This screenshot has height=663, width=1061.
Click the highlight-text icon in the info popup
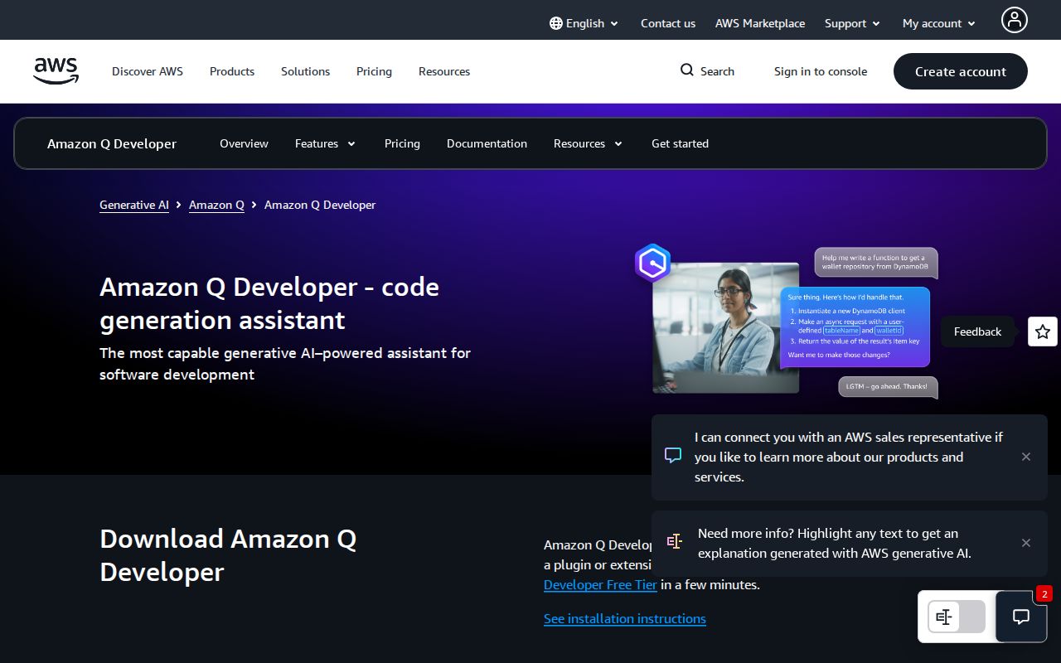tap(675, 541)
